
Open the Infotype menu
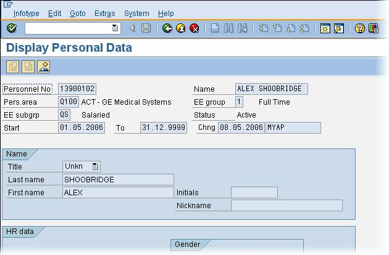(x=27, y=13)
